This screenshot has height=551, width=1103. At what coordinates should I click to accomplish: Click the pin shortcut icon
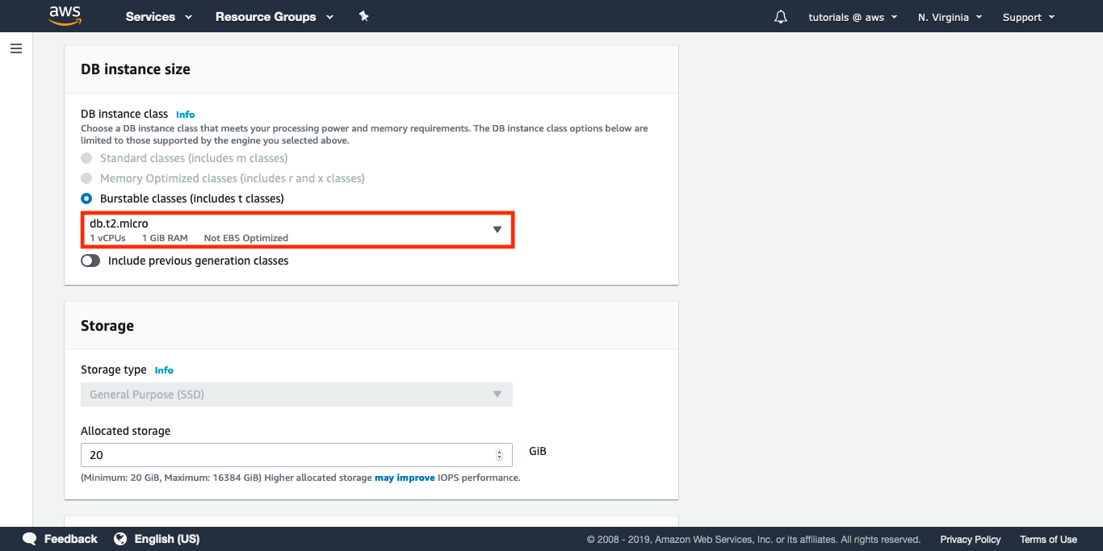coord(363,16)
